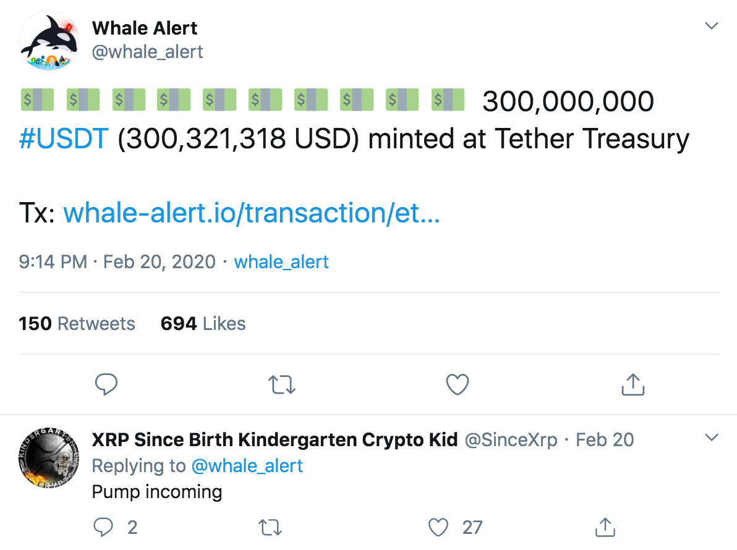Reply to the Whale Alert tweet

106,385
